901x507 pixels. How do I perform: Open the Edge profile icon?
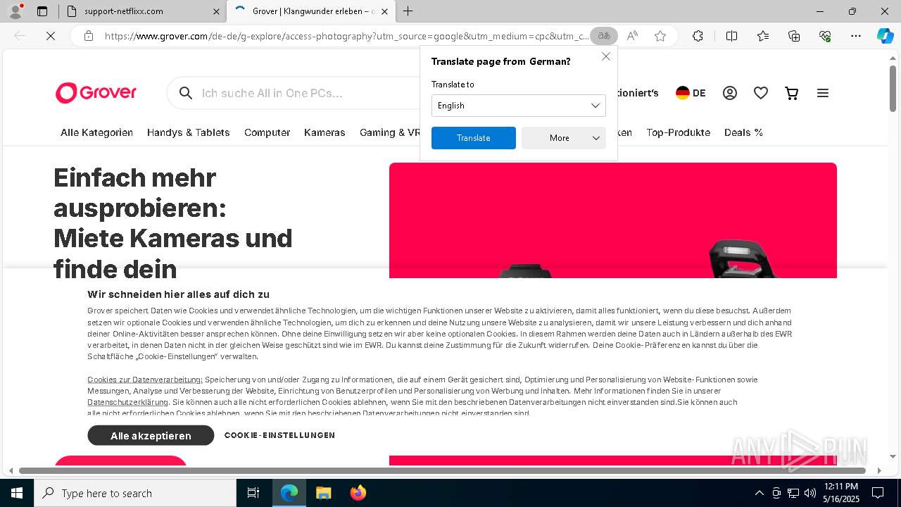[15, 11]
